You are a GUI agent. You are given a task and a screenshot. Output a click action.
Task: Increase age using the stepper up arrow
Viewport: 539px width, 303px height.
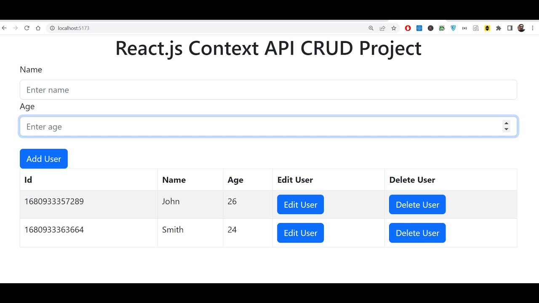(506, 124)
